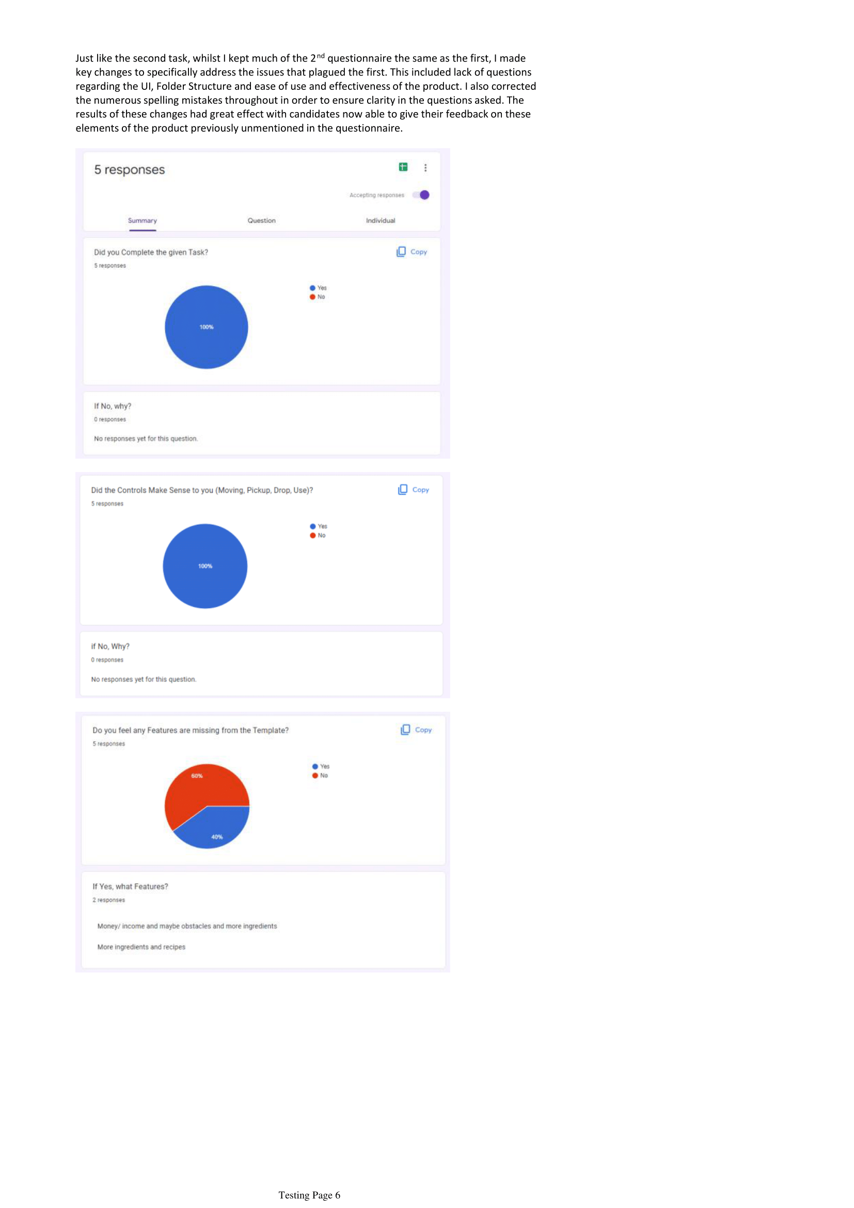The height and width of the screenshot is (1208, 854).
Task: Click the No legend entry in Features chart
Action: [320, 776]
